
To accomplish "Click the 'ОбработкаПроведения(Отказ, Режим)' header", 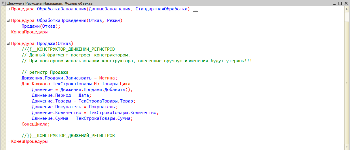I will [x=80, y=20].
